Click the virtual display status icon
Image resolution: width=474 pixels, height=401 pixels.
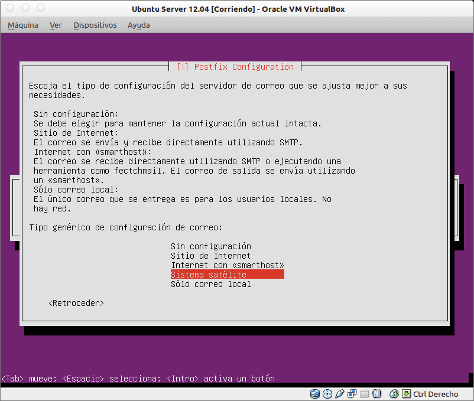pyautogui.click(x=376, y=394)
